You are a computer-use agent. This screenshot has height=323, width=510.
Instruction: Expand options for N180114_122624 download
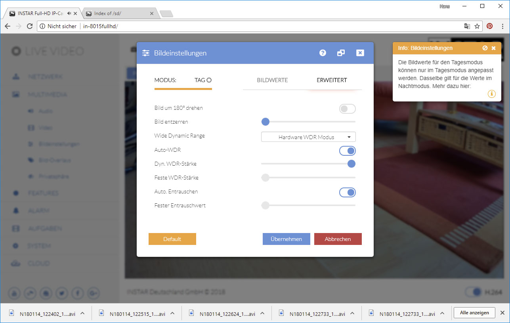tap(262, 313)
